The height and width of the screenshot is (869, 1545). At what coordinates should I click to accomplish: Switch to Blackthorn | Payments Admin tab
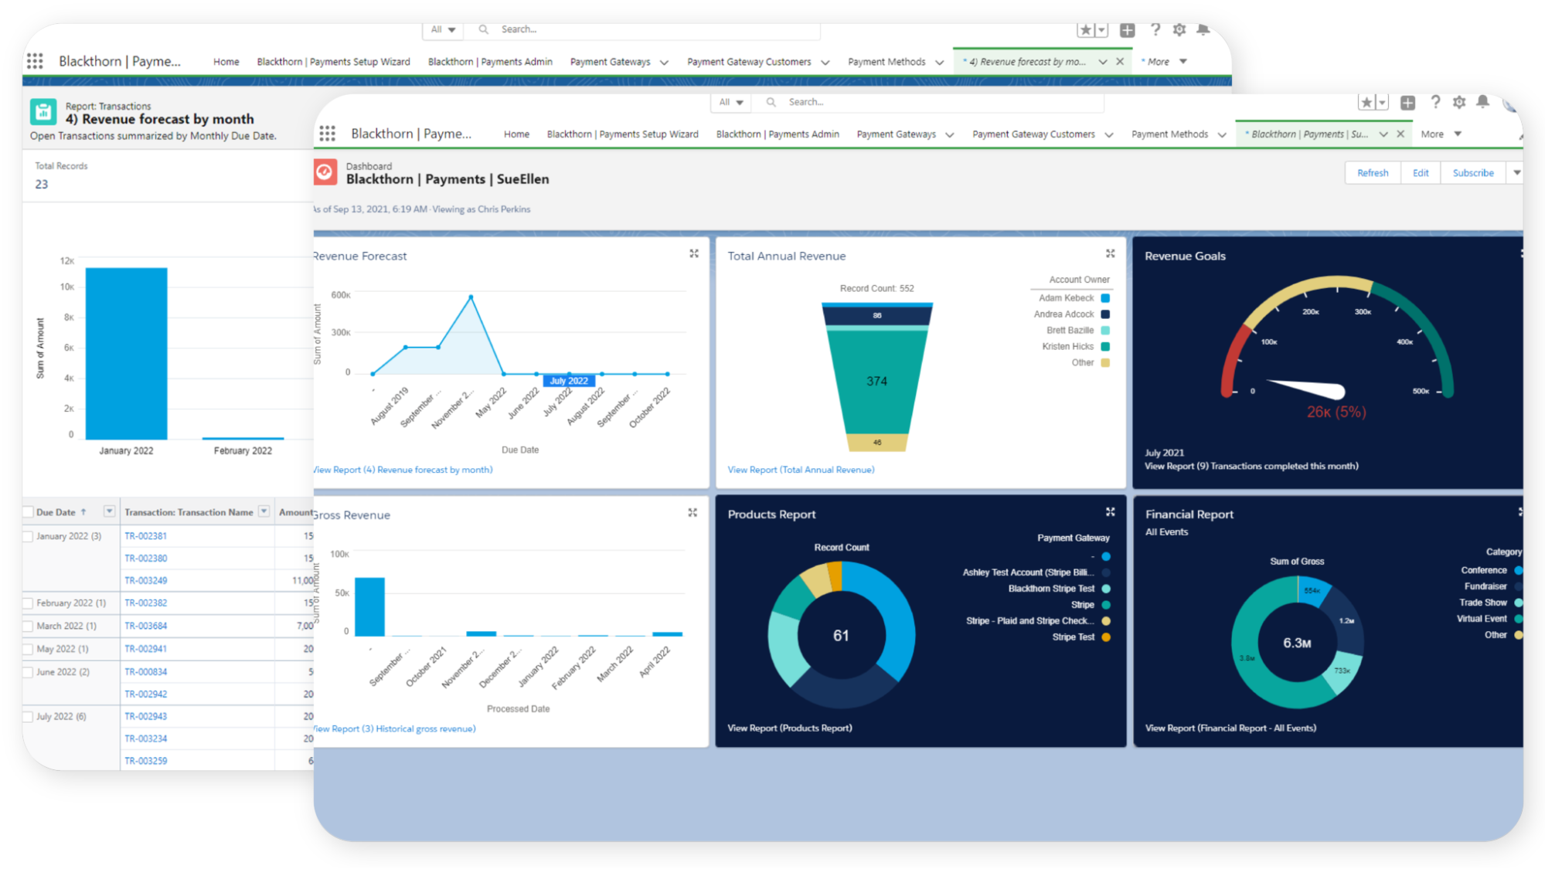[x=777, y=134]
